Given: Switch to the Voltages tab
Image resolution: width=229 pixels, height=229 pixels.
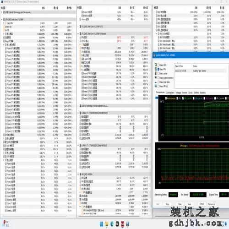Looking at the screenshot, I should click(x=178, y=93).
